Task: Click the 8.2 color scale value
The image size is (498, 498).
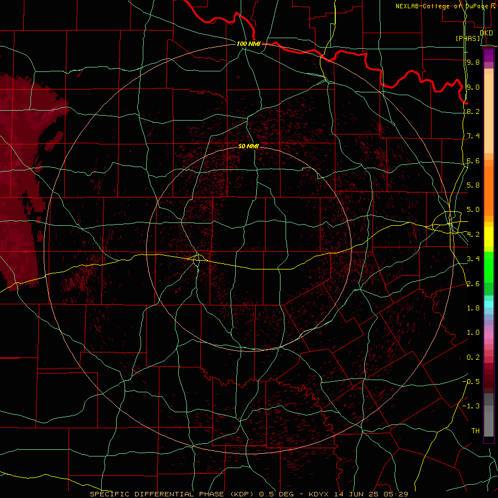Action: [x=473, y=111]
